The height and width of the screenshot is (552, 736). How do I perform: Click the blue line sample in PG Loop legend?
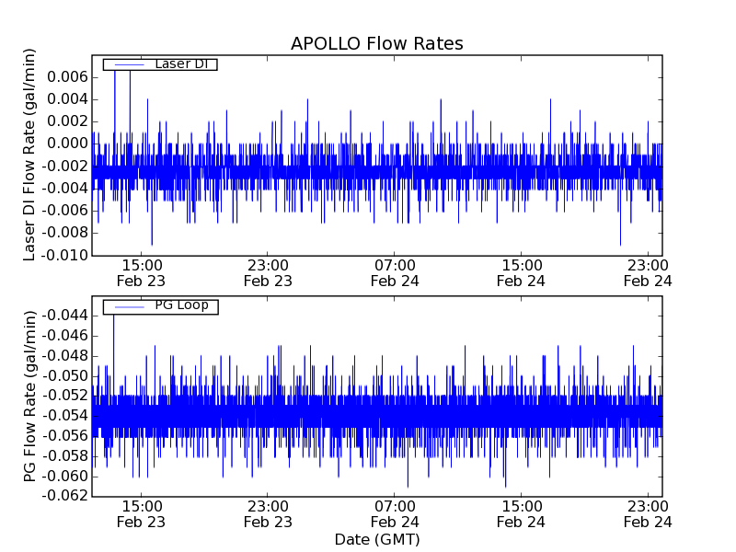(128, 305)
